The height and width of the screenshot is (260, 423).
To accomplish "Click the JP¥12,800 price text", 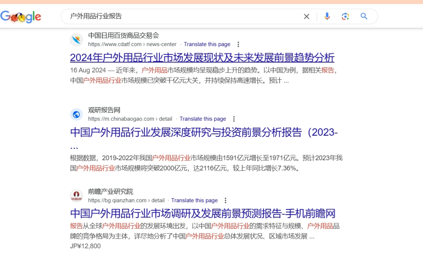I will click(x=85, y=246).
